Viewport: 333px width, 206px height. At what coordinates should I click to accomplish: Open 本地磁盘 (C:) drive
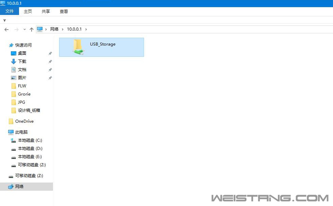click(x=30, y=140)
